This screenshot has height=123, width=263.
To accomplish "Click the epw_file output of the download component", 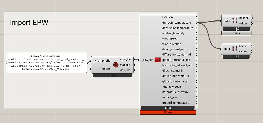I will 125,59.
